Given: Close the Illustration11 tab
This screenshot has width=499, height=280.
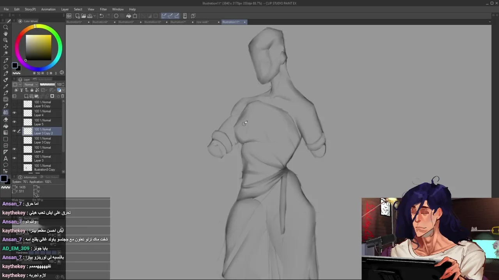Looking at the screenshot, I should point(244,22).
